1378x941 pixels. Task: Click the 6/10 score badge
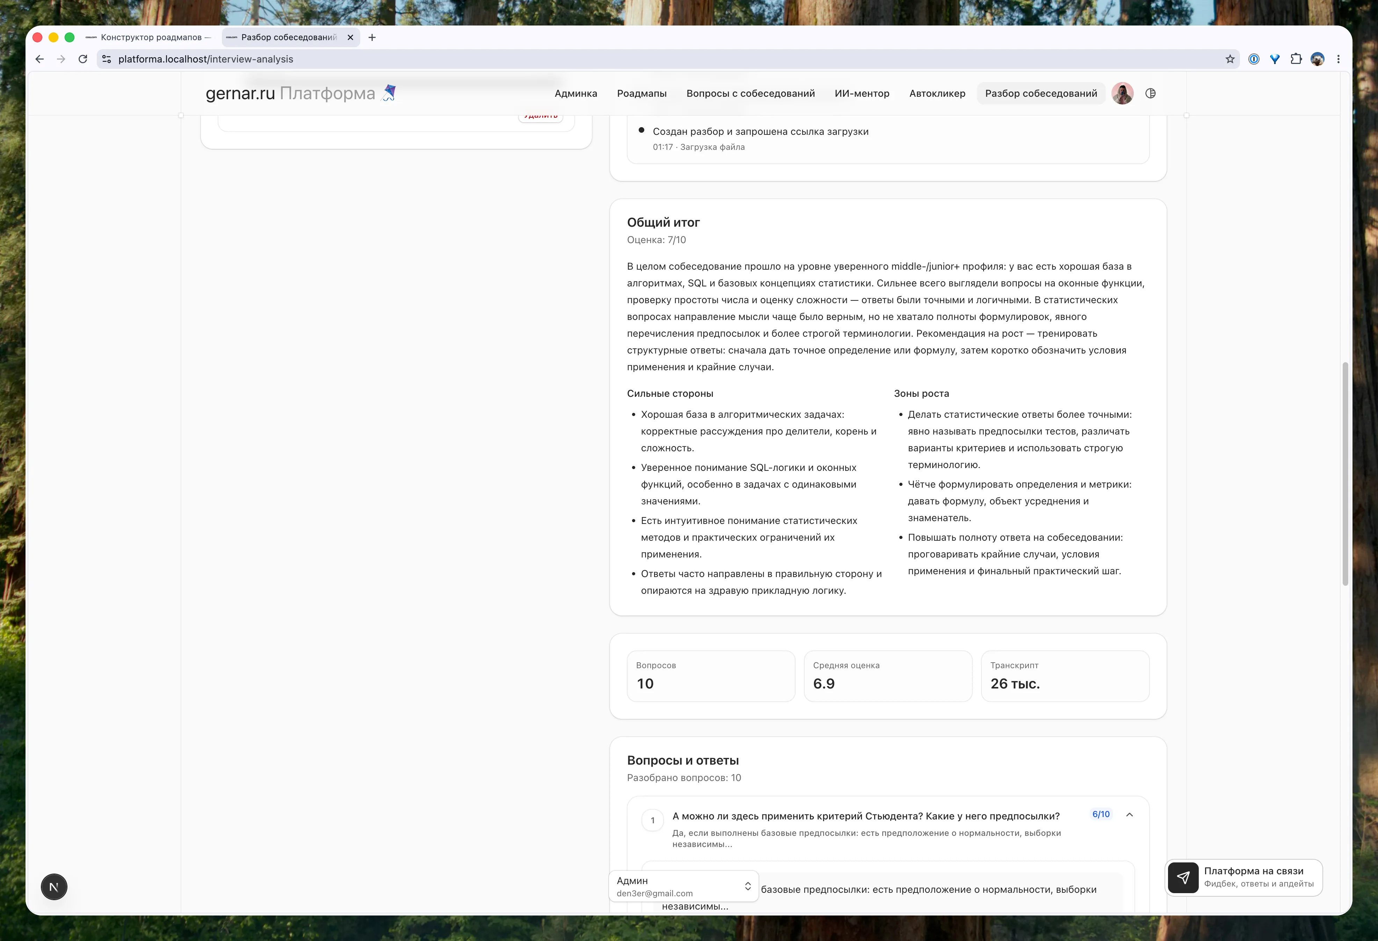1101,815
